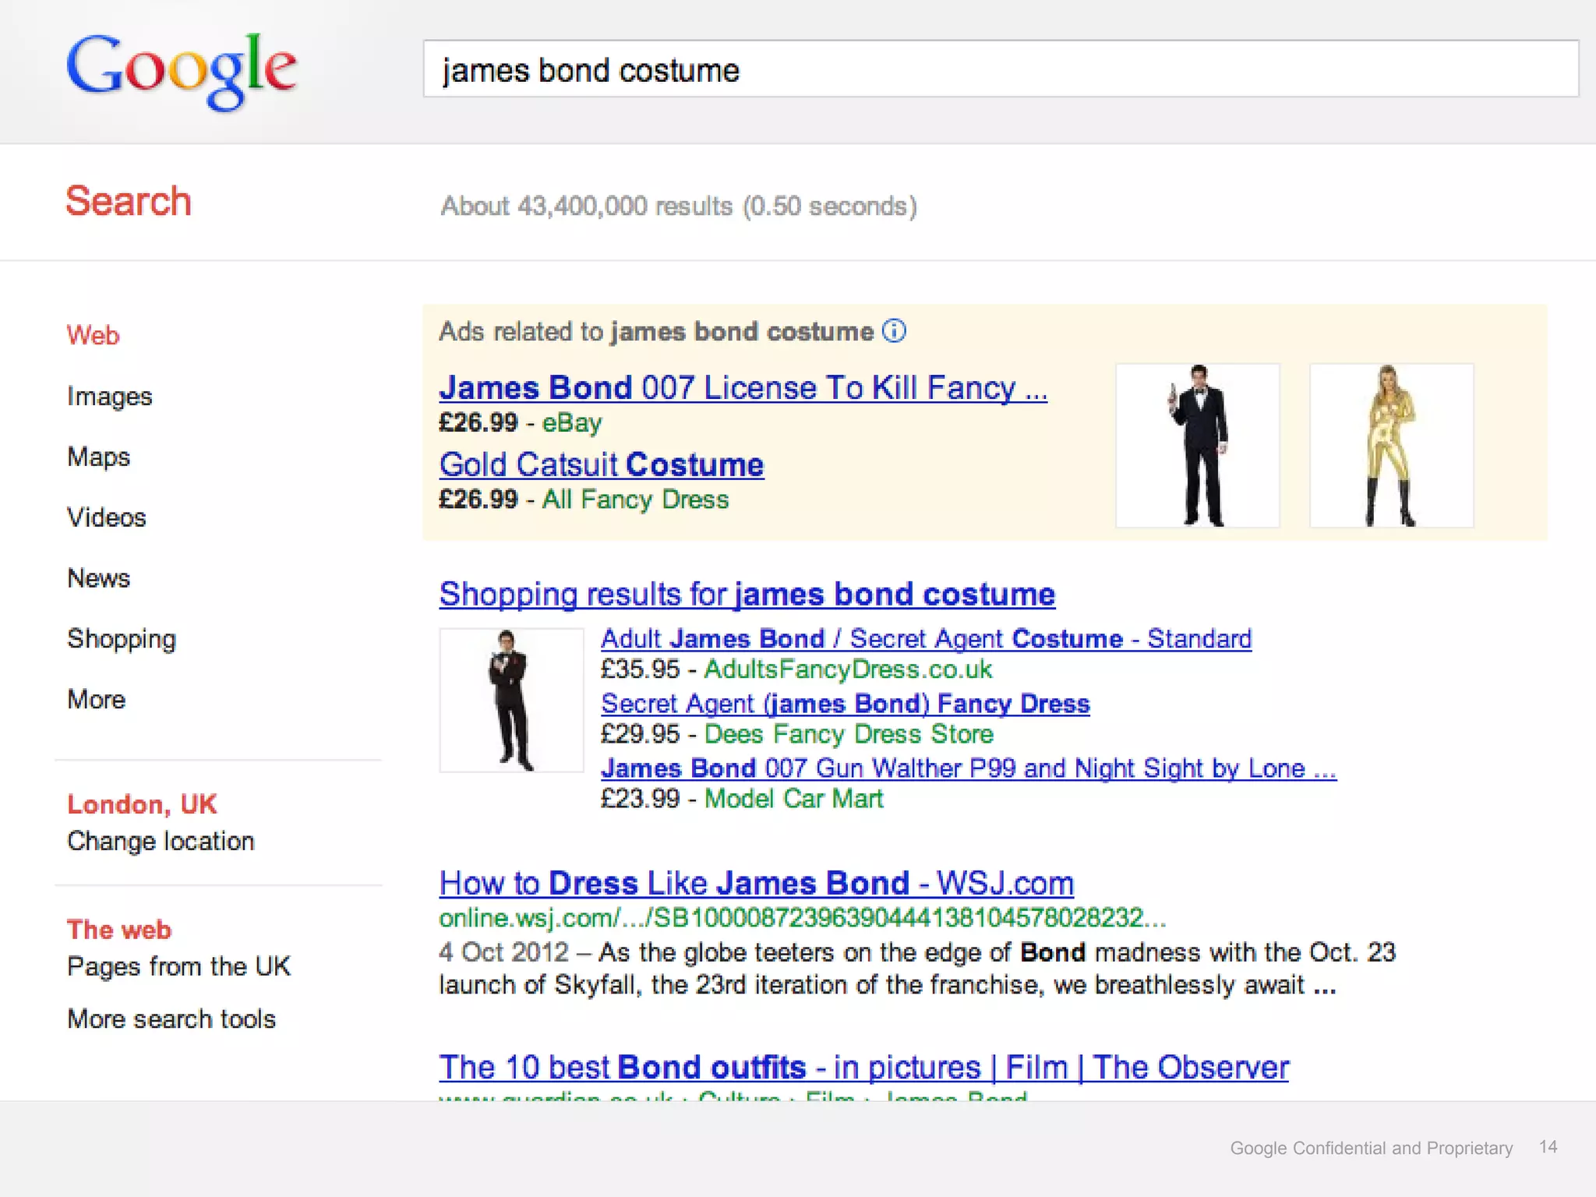Image resolution: width=1596 pixels, height=1197 pixels.
Task: Click the Search heading label
Action: (129, 201)
